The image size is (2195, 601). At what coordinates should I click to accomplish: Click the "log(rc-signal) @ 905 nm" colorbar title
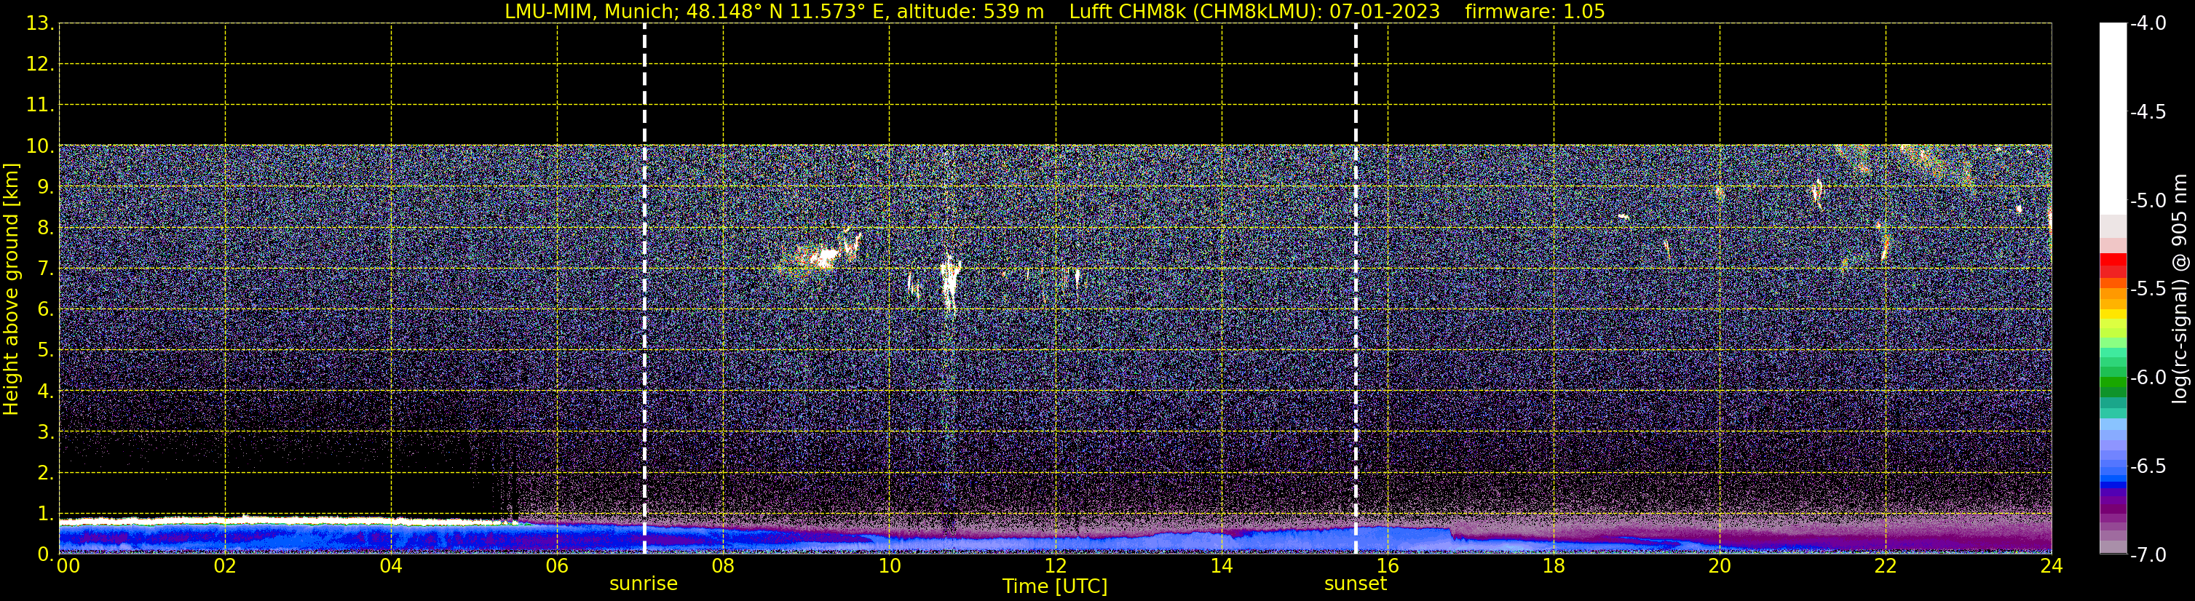(2179, 289)
